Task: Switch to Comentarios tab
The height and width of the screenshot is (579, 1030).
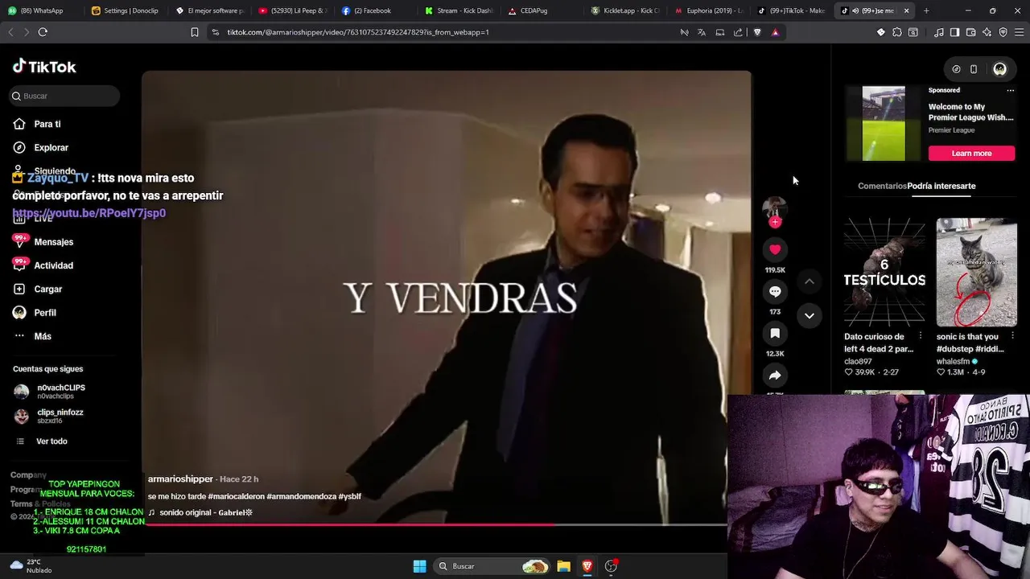Action: [x=882, y=186]
